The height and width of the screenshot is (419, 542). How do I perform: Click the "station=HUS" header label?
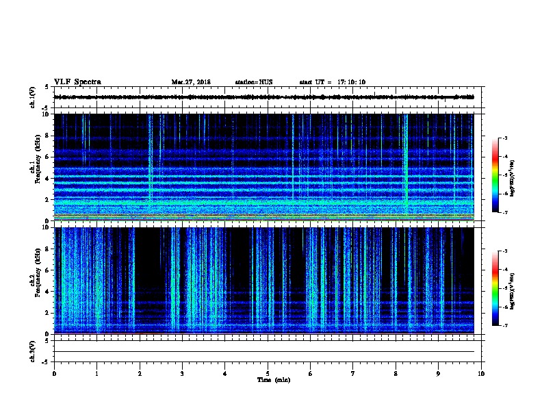coord(254,82)
